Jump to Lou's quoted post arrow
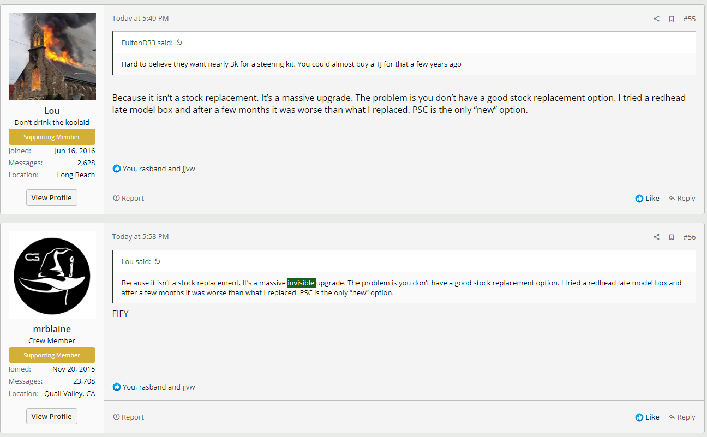The image size is (707, 437). (158, 261)
